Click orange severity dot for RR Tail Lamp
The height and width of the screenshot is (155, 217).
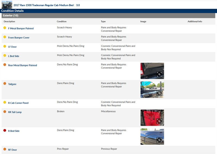click(x=5, y=112)
